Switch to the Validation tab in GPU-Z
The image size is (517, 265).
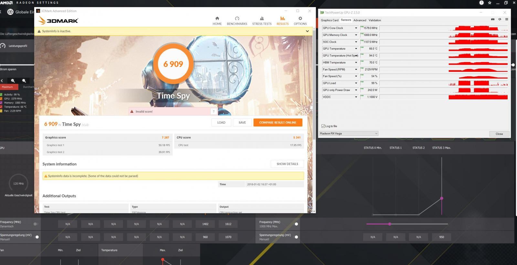click(375, 20)
